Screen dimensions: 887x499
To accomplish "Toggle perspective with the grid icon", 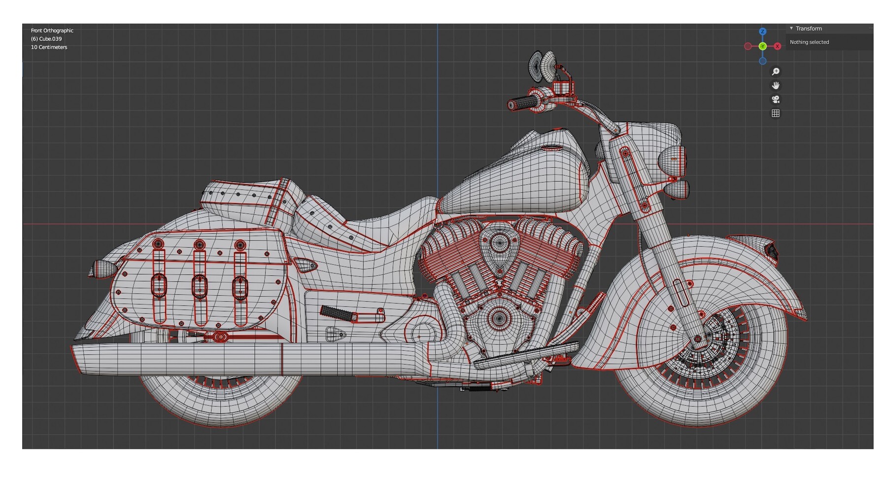I will [x=776, y=113].
